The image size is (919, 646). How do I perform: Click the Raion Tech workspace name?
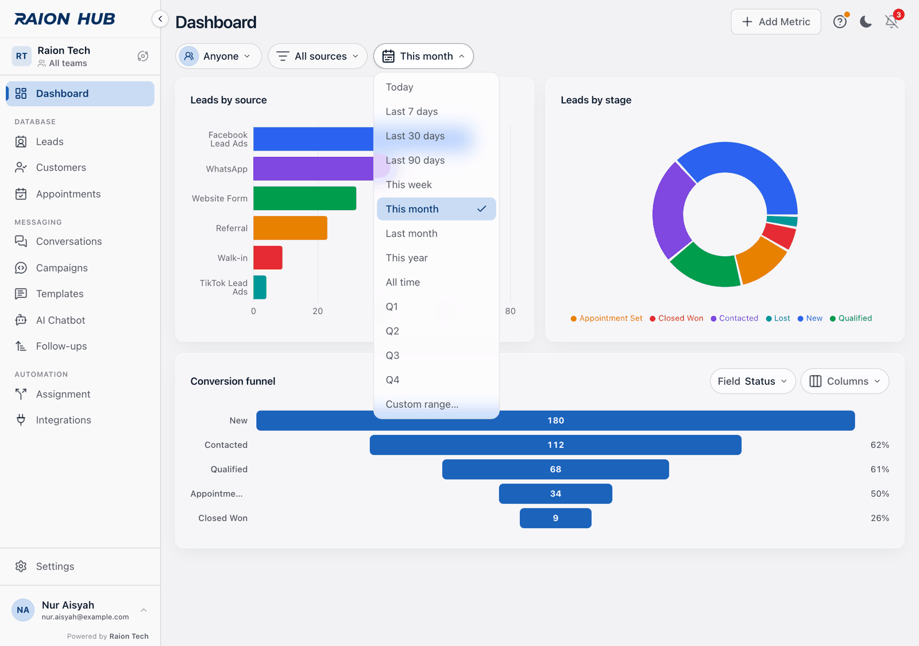pos(64,51)
